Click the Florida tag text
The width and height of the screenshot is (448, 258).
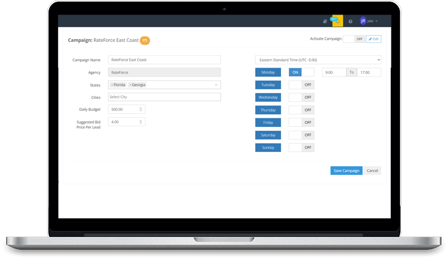point(119,85)
